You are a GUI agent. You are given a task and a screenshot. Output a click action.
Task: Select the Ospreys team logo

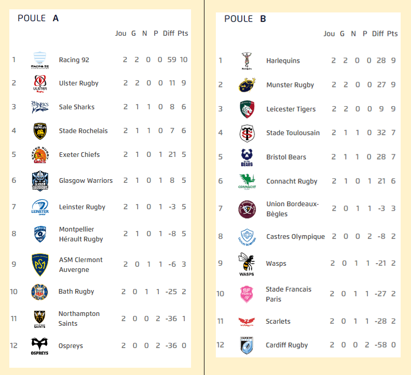[x=40, y=346]
